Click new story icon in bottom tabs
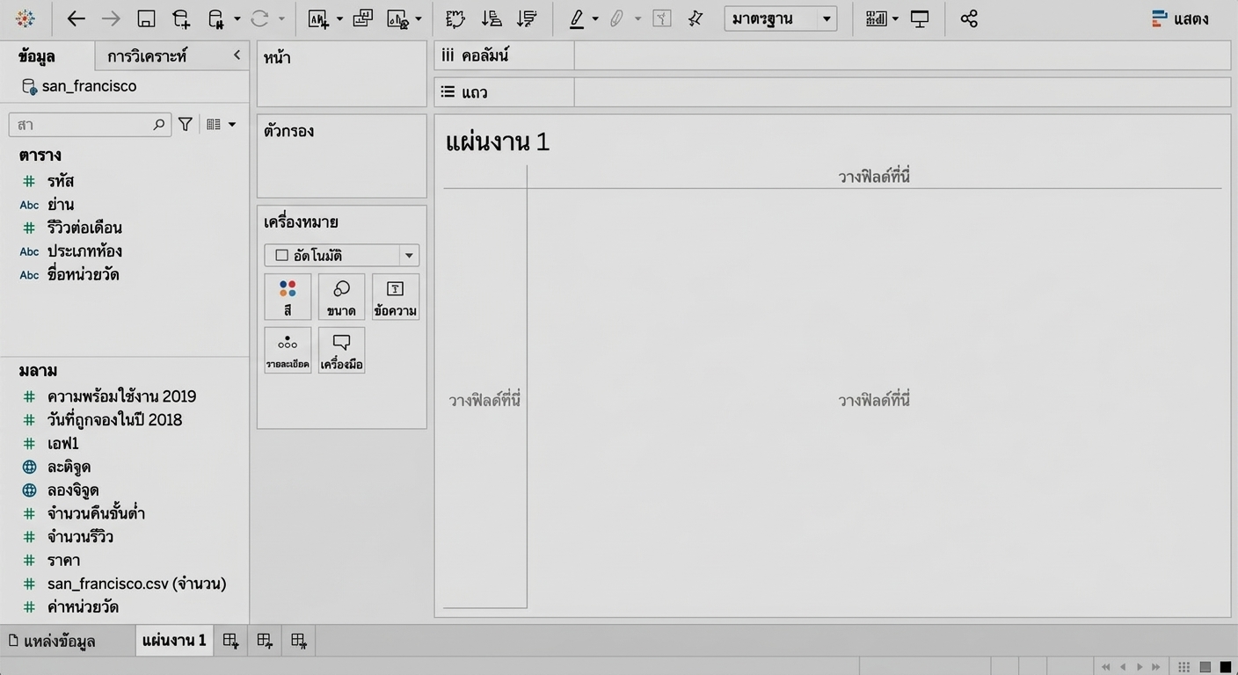Screen dimensions: 1238x675 click(299, 641)
